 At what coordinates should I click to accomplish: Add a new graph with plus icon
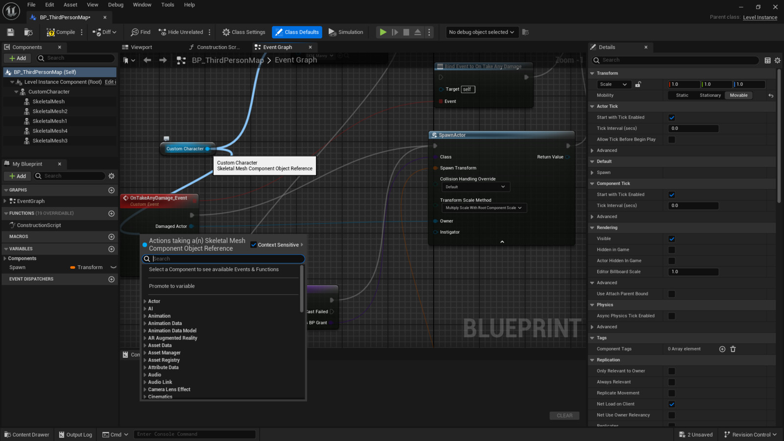tap(111, 190)
